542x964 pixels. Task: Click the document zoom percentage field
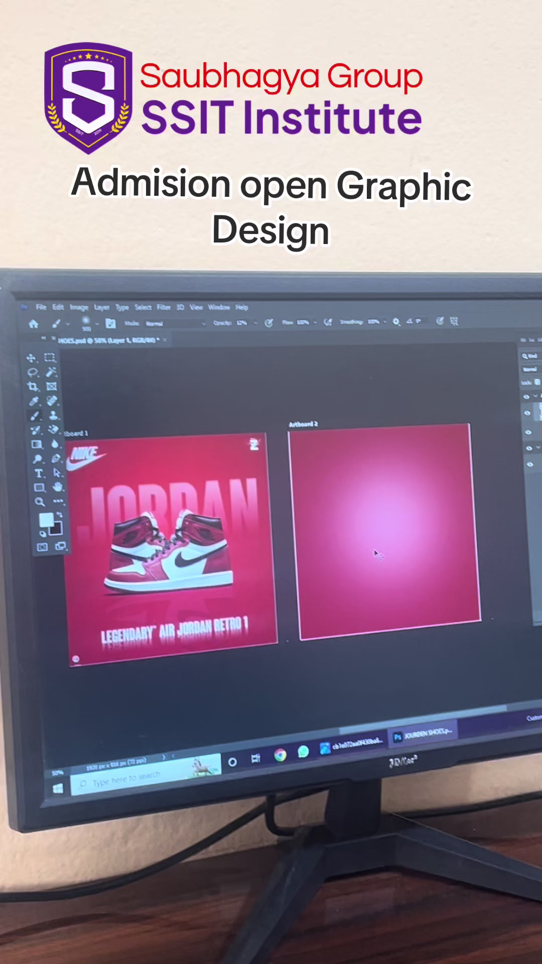click(58, 773)
